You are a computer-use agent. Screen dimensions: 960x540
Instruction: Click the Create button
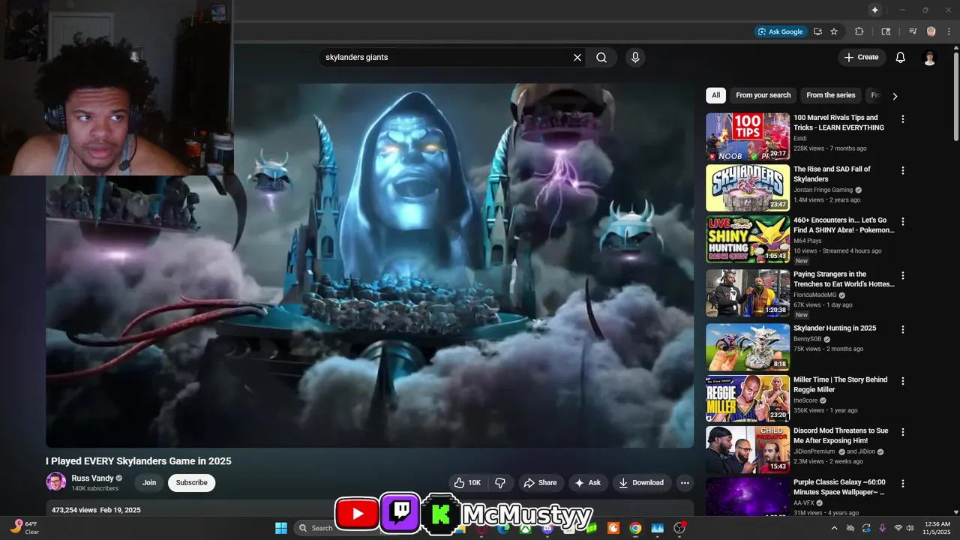(861, 57)
